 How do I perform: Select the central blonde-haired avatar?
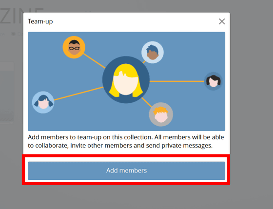coord(126,80)
